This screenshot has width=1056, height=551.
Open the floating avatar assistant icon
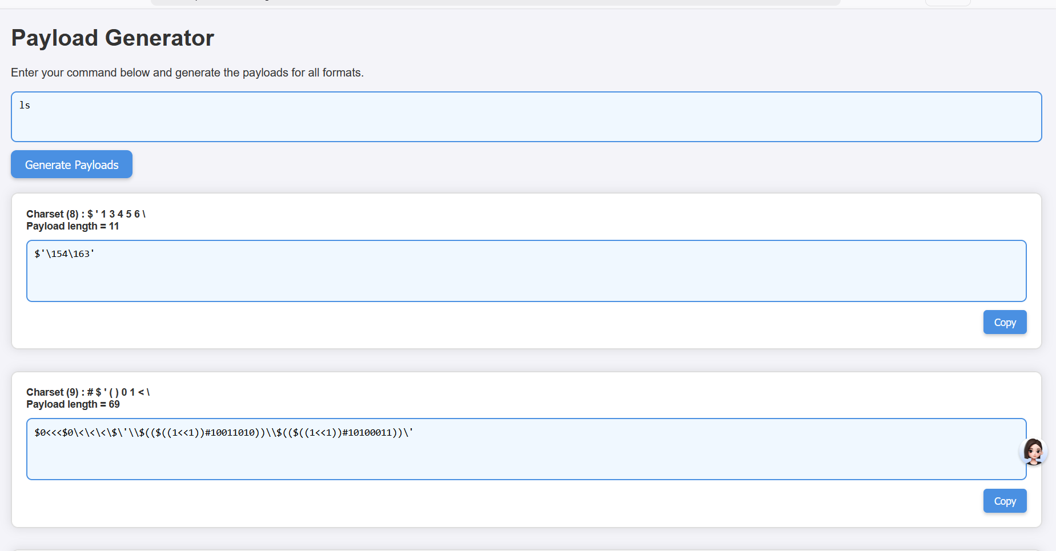1033,452
